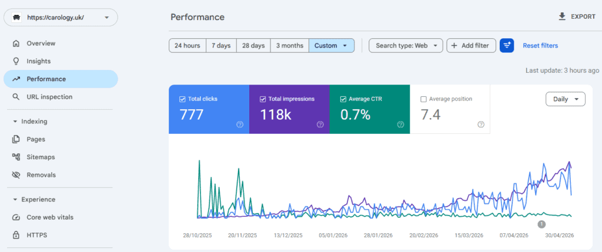Enable the Average position checkbox
Image resolution: width=602 pixels, height=252 pixels.
tap(423, 99)
